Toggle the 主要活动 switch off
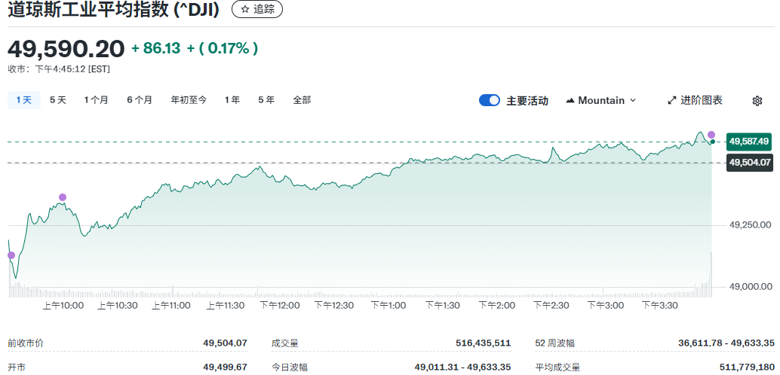 click(490, 101)
